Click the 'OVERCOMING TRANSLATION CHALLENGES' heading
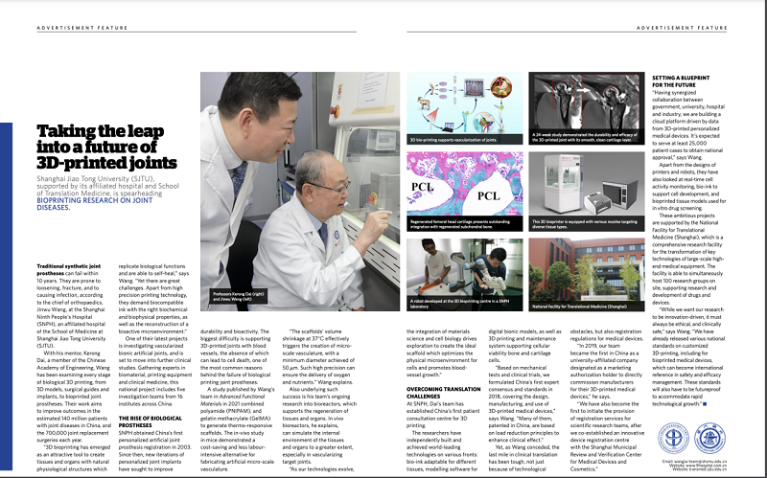 tap(444, 393)
